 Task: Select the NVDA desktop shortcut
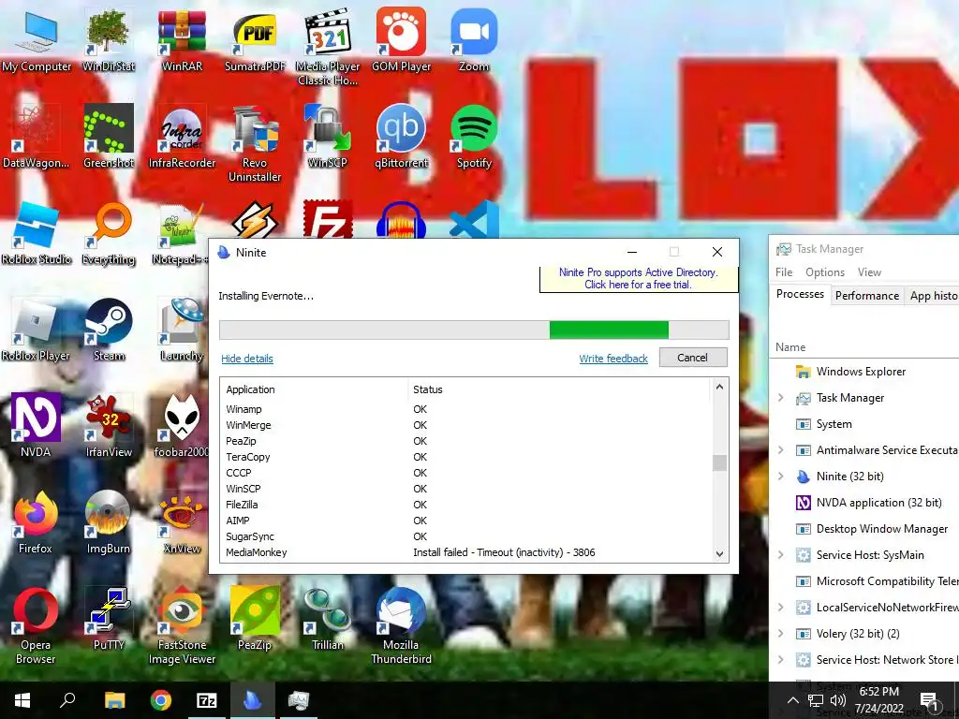coord(36,426)
